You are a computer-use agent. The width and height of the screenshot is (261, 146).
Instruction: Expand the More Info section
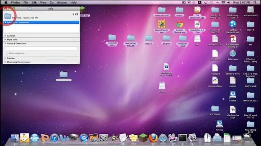click(x=5, y=40)
